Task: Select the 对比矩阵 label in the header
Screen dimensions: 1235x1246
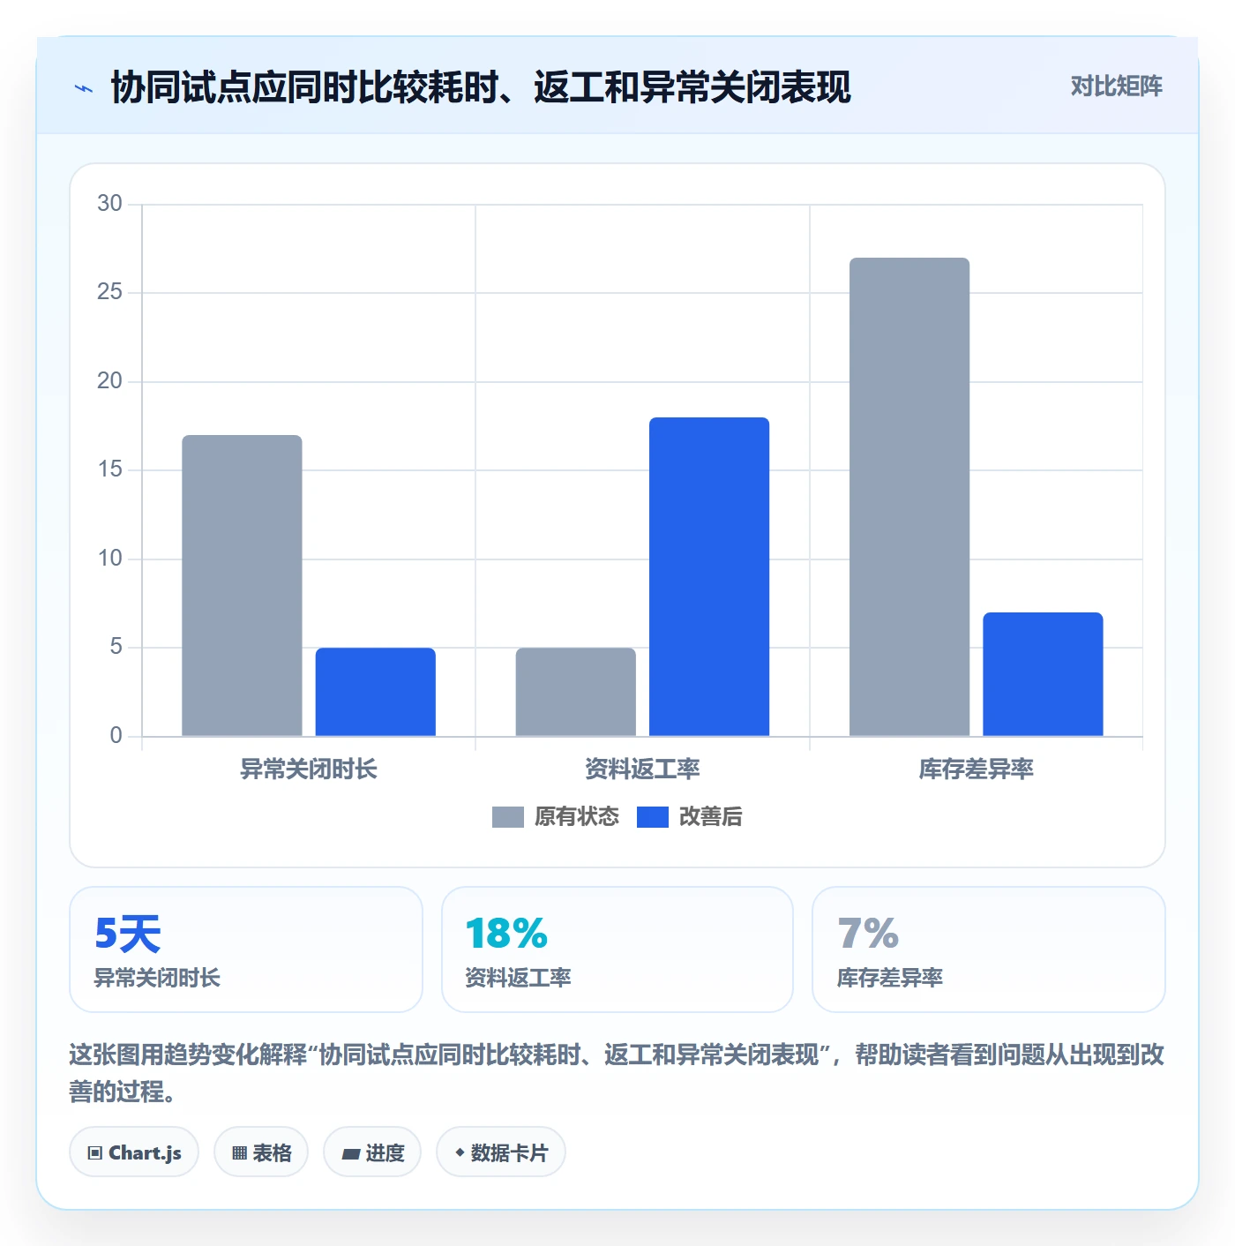Action: pos(1117,86)
